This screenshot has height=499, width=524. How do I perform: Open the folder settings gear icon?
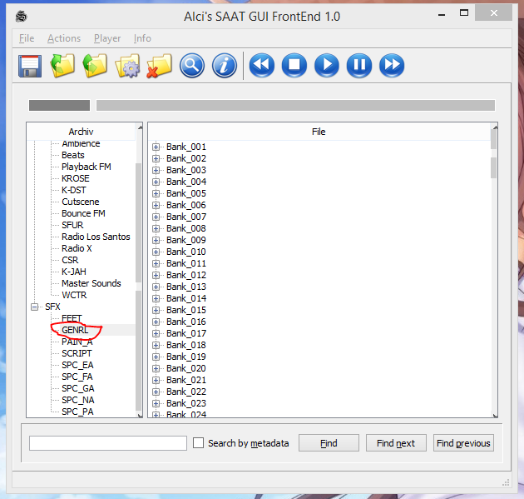(x=127, y=66)
